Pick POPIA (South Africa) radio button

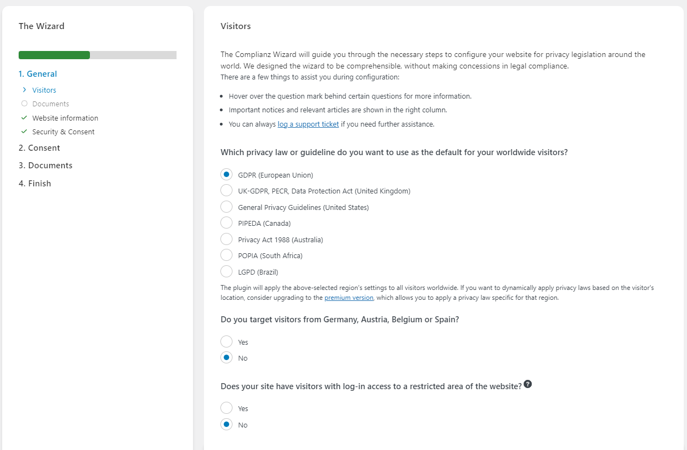tap(226, 255)
